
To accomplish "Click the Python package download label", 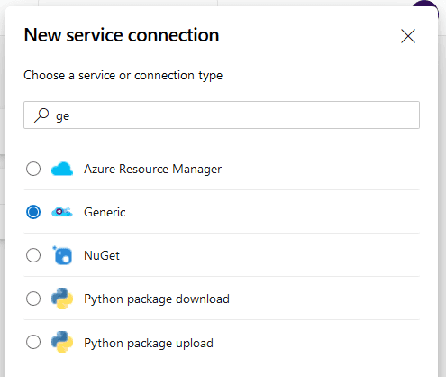I will (157, 299).
